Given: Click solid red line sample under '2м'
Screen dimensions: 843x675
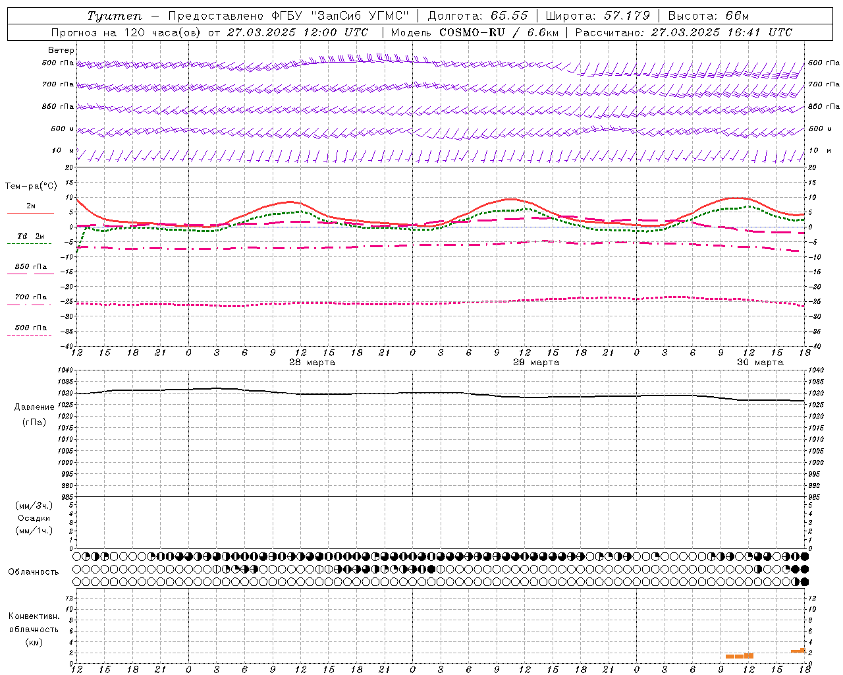Looking at the screenshot, I should [30, 214].
